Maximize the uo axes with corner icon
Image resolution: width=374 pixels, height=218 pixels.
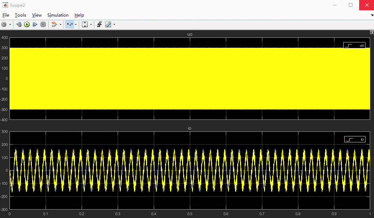[x=372, y=32]
